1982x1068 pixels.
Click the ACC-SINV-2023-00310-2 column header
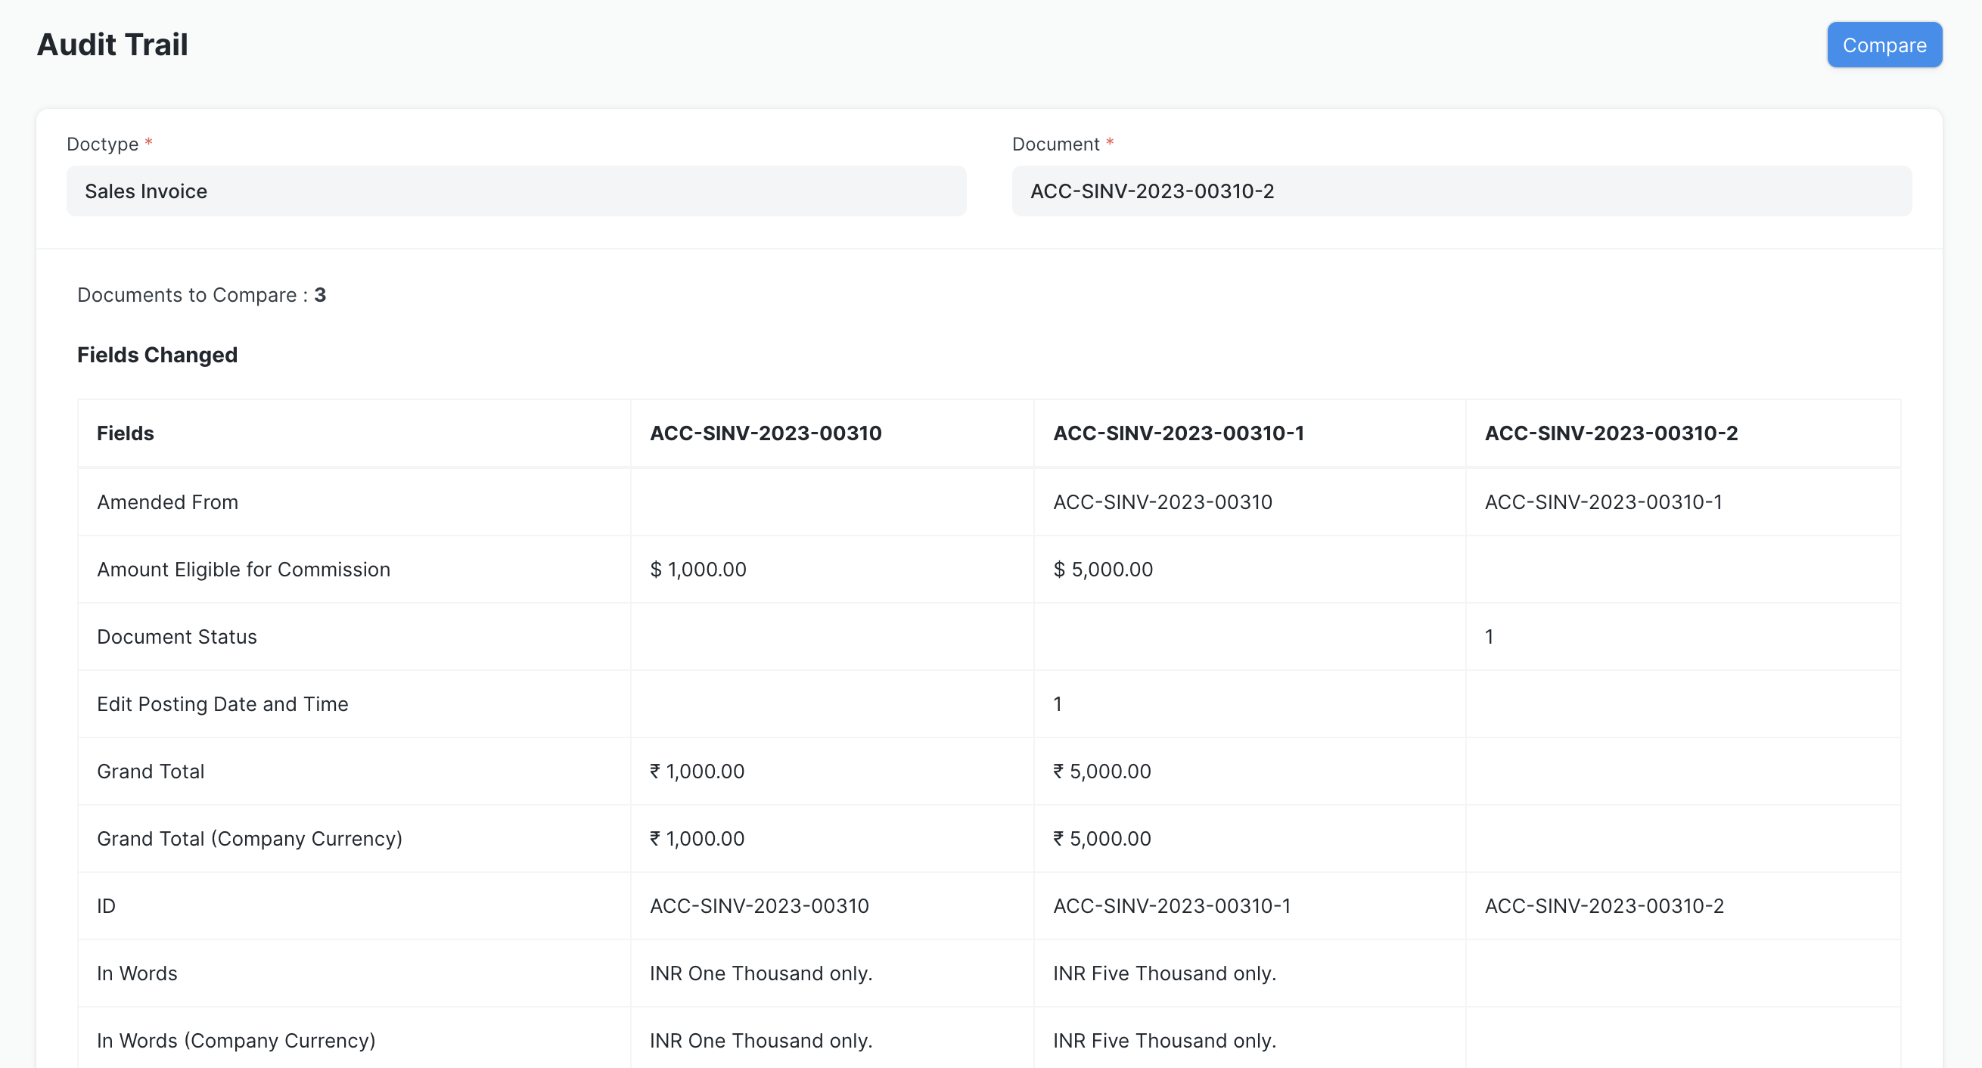point(1611,433)
